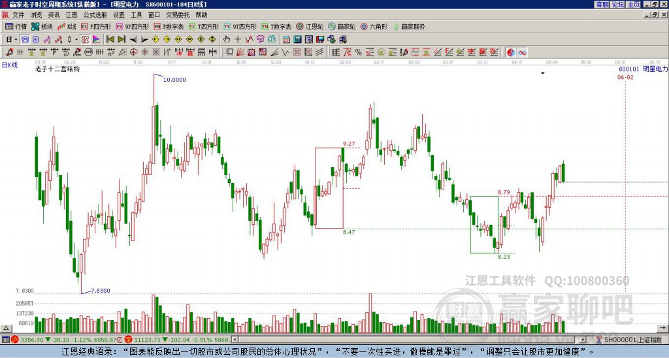Expand the small black triangle above chart
The height and width of the screenshot is (358, 669).
tap(543, 74)
